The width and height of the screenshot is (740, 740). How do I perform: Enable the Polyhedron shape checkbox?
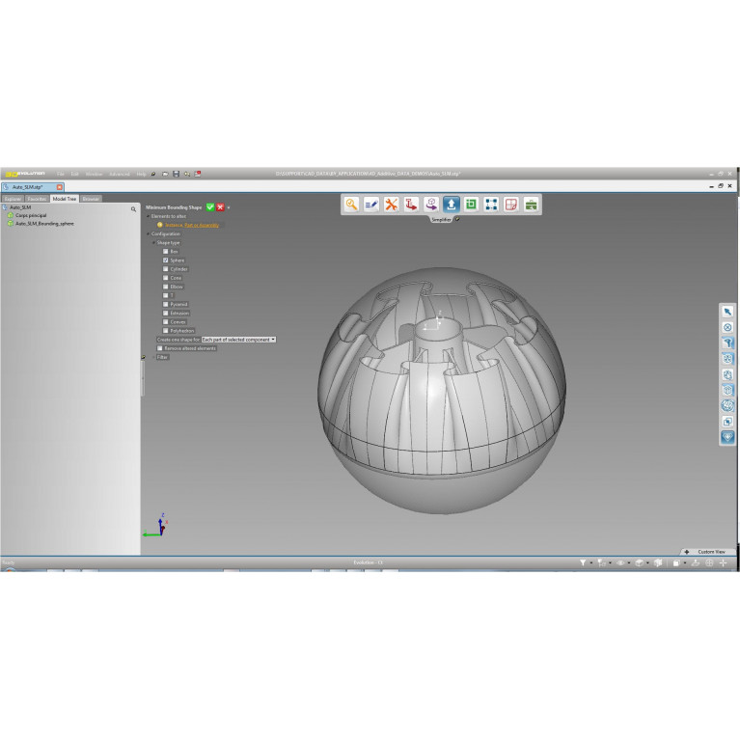[166, 331]
